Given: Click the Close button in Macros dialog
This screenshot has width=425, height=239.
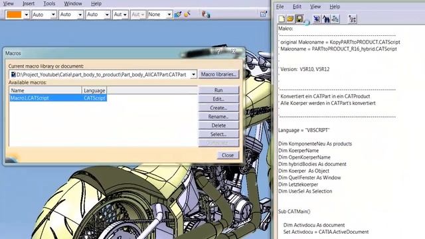Looking at the screenshot, I should point(228,155).
